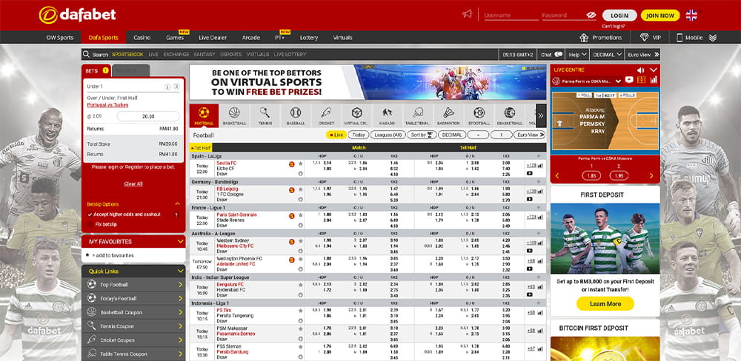This screenshot has width=741, height=361.
Task: Show Live Centre statistics bars icon
Action: click(x=654, y=80)
